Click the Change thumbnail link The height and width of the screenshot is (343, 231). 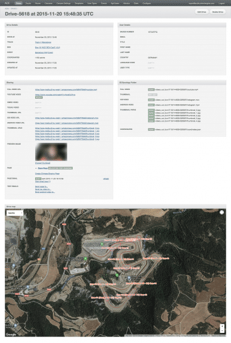click(x=43, y=163)
